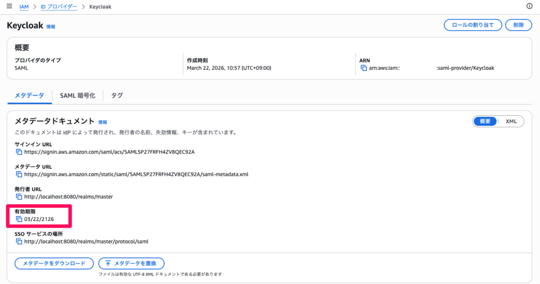
Task: Copy the sign-in URL
Action: click(x=19, y=152)
